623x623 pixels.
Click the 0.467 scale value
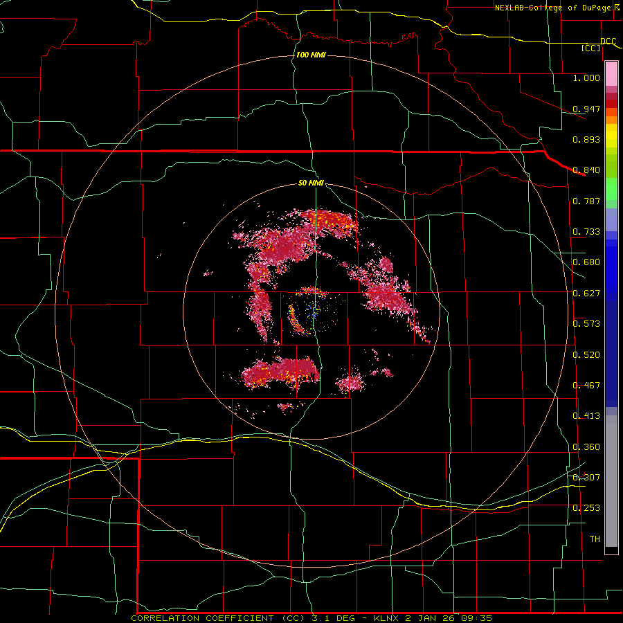click(x=586, y=386)
